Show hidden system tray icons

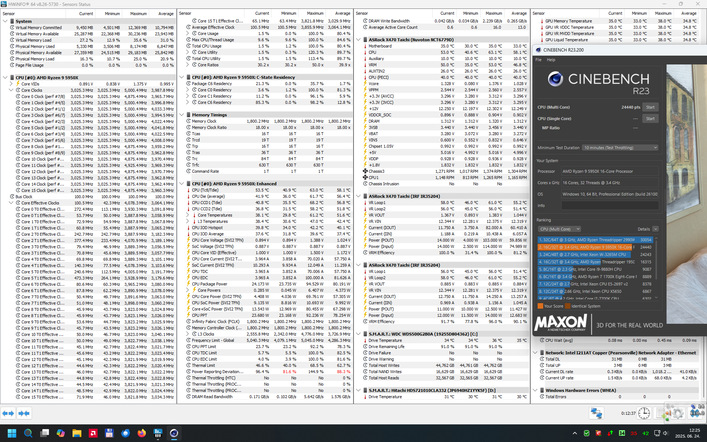coord(574,434)
